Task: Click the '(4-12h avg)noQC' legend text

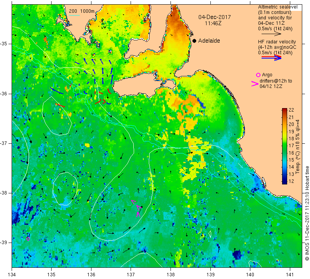Action: [x=277, y=47]
